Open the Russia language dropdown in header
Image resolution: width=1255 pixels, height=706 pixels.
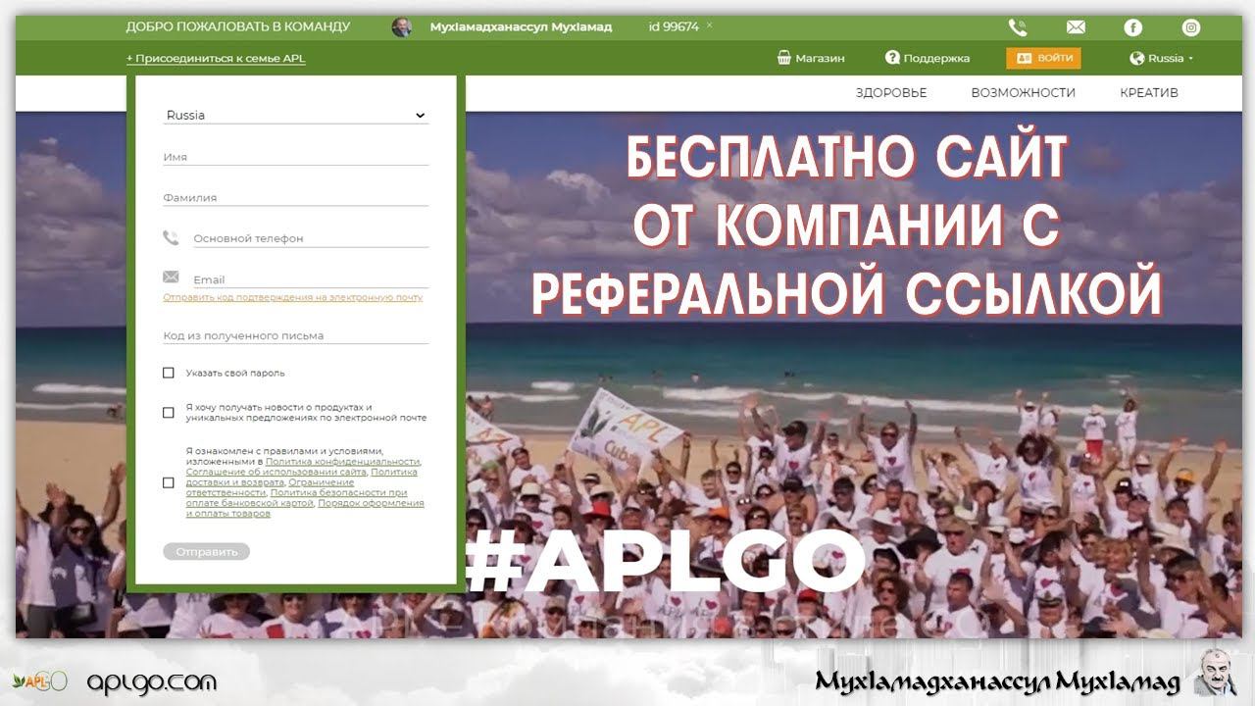(x=1162, y=58)
